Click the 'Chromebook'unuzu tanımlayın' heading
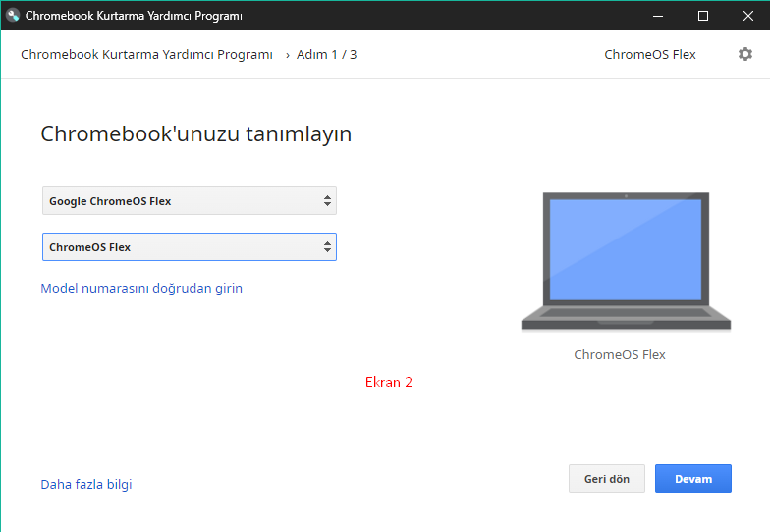Viewport: 770px width, 532px height. pyautogui.click(x=196, y=133)
